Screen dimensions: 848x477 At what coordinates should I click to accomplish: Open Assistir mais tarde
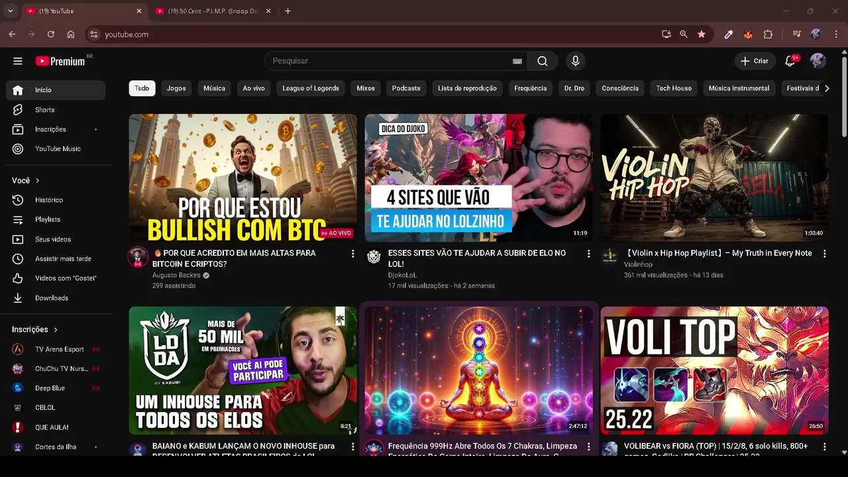click(x=56, y=258)
